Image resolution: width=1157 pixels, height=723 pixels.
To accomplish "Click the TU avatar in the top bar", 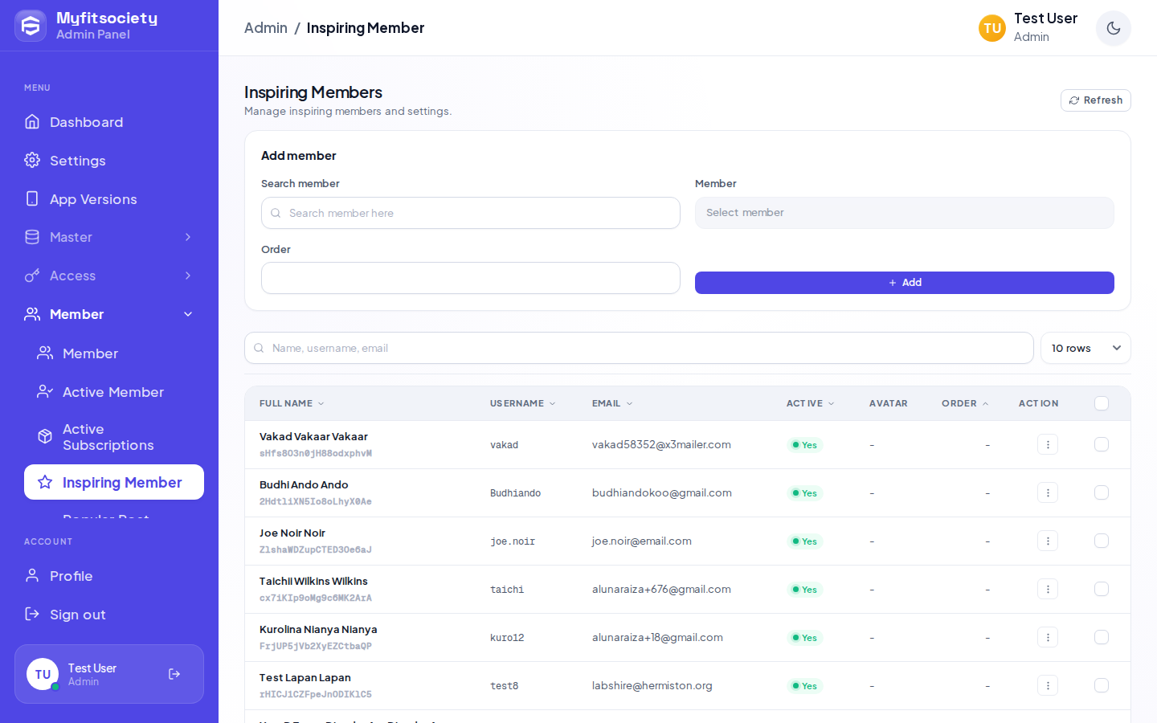I will click(x=991, y=28).
